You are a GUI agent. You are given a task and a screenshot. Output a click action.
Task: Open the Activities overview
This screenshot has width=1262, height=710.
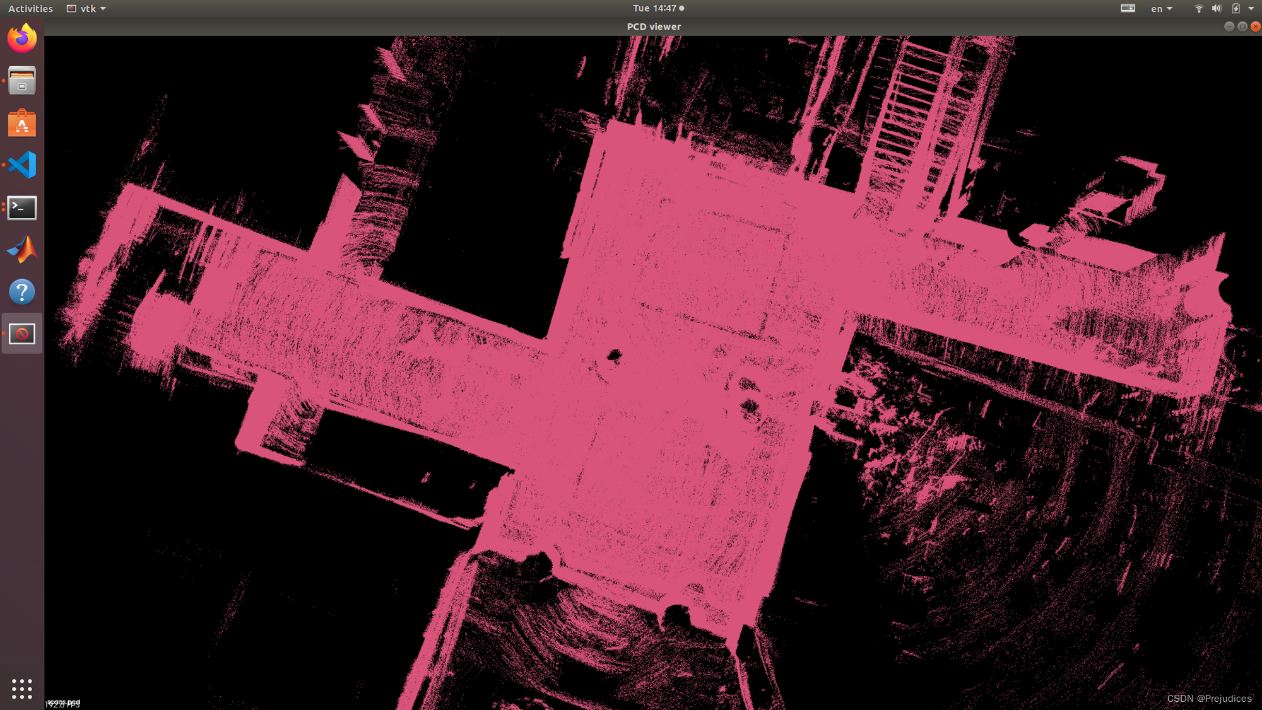[x=30, y=8]
